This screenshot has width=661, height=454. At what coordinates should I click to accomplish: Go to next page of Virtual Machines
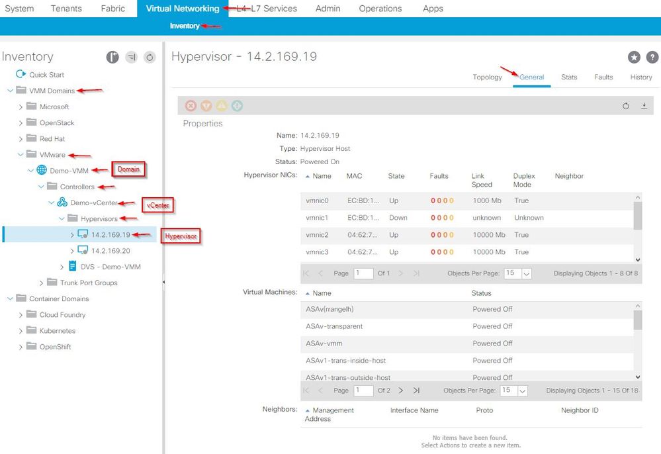tap(401, 390)
